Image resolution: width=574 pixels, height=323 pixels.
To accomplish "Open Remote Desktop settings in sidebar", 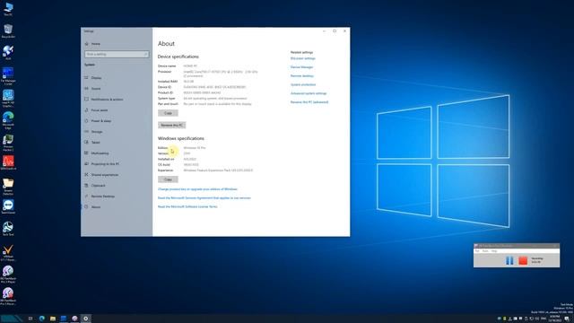I will click(x=103, y=196).
